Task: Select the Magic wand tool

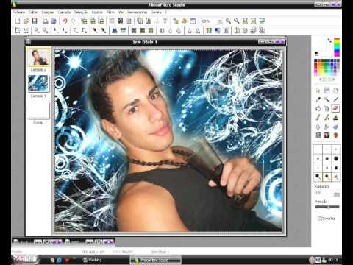Action: 327,99
